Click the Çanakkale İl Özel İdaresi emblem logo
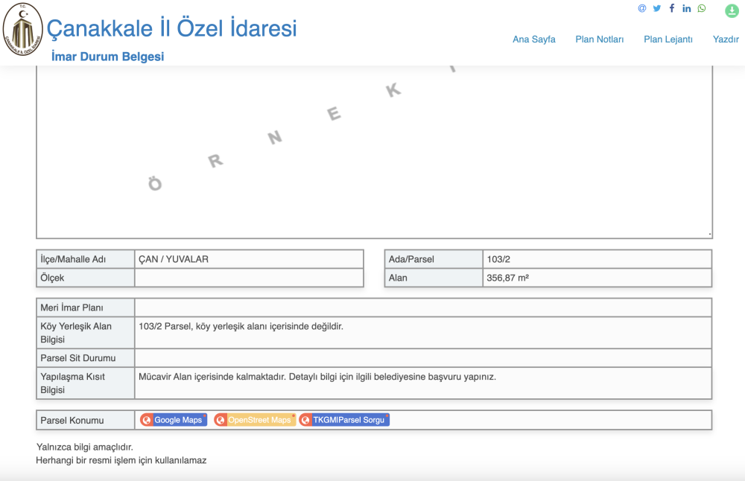 (x=23, y=29)
